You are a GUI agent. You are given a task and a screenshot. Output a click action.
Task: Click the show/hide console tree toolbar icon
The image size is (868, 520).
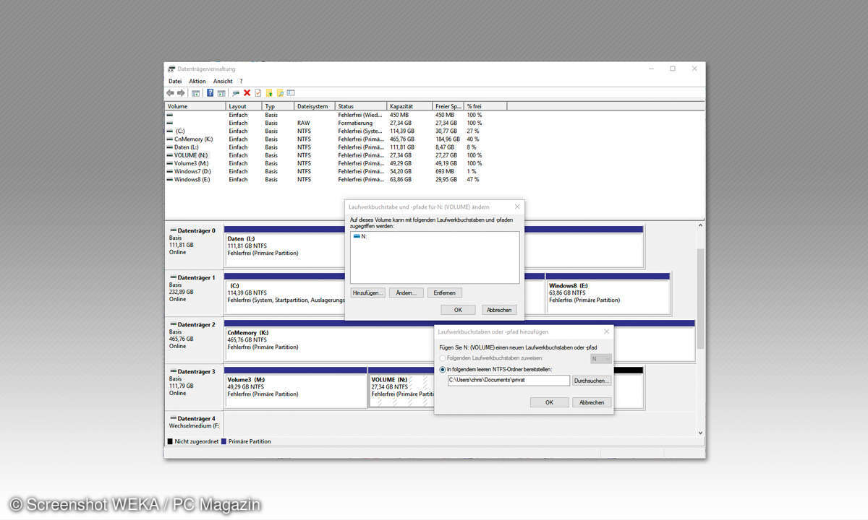pos(196,93)
